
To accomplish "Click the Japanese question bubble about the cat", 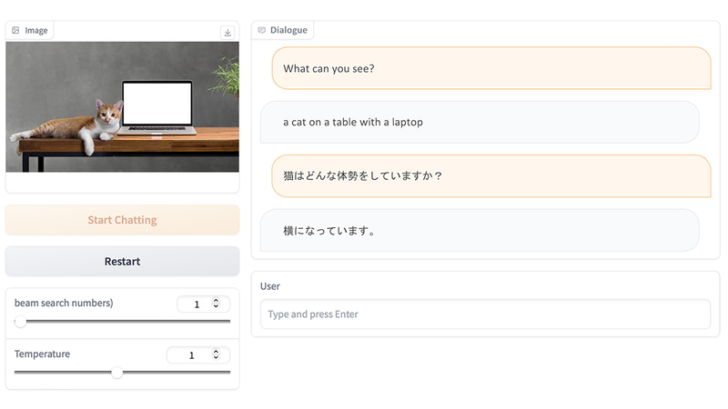I will tap(490, 175).
